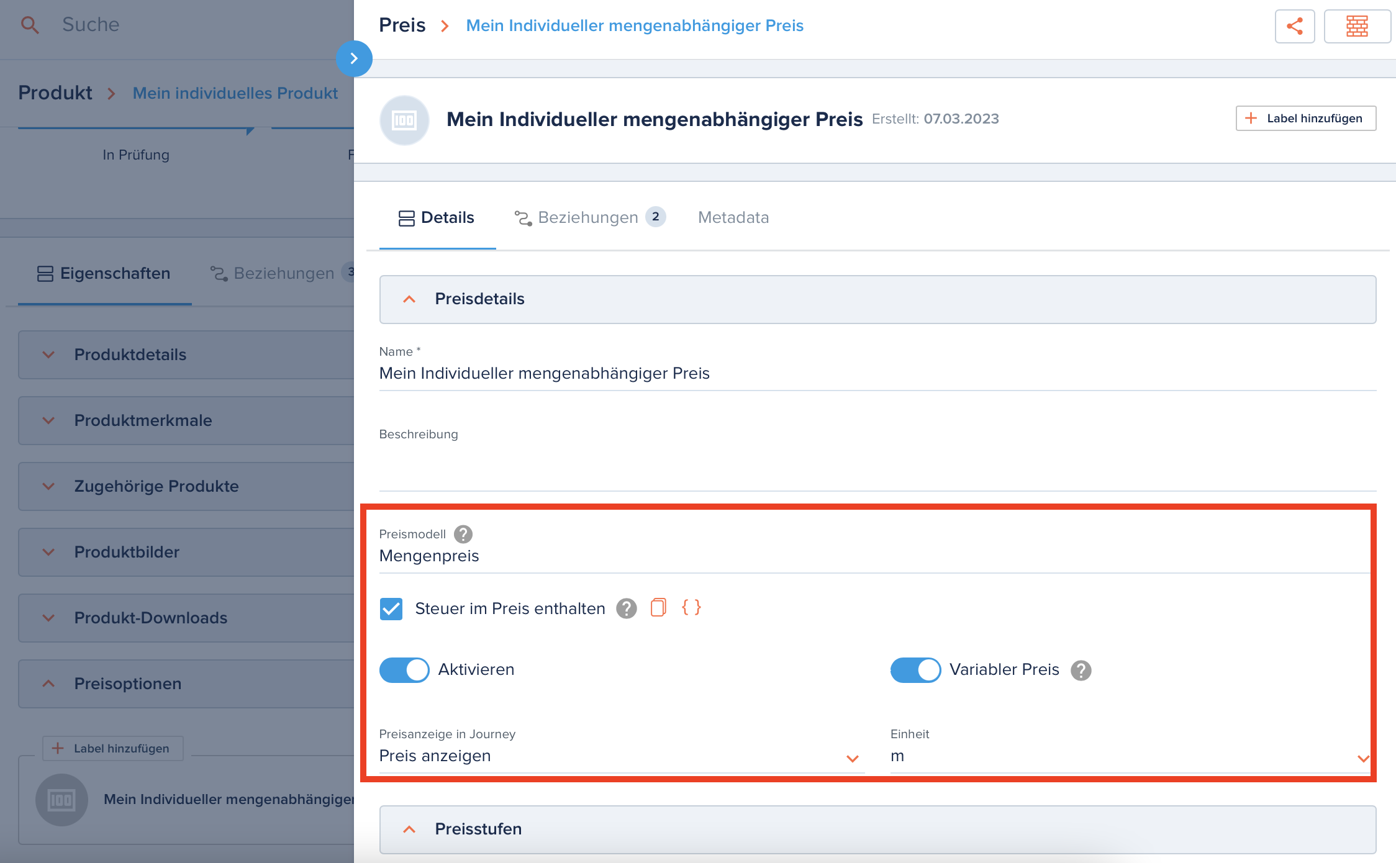Expand the Produkt-Downloads section
This screenshot has width=1396, height=863.
pos(186,618)
